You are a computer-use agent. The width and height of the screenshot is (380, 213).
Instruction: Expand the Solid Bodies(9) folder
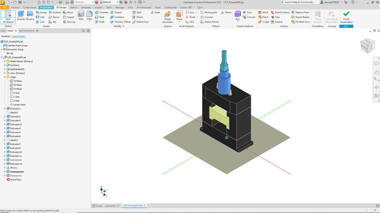(x=5, y=69)
